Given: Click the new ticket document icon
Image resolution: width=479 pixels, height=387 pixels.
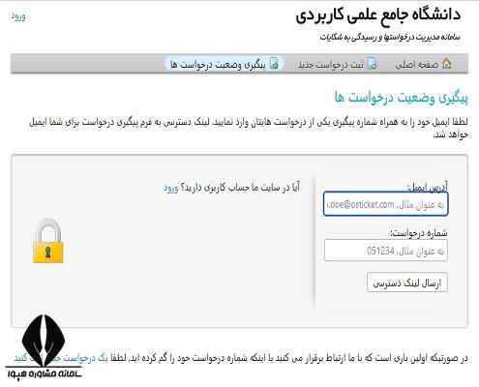Looking at the screenshot, I should [x=372, y=64].
